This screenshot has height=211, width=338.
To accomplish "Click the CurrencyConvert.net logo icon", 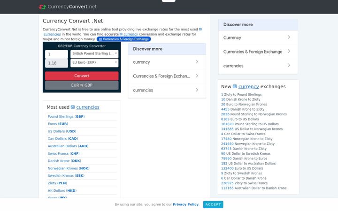I will [x=42, y=7].
